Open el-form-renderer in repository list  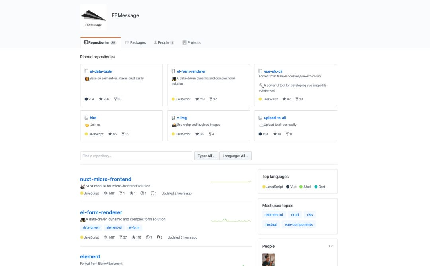click(x=101, y=212)
